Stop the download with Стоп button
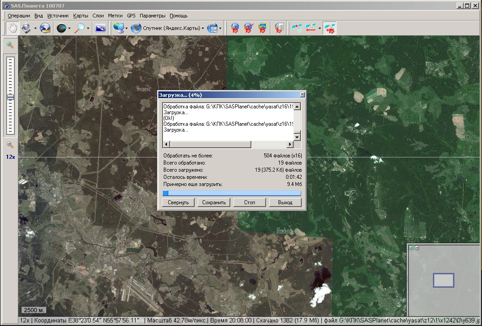482x326 pixels. click(249, 202)
